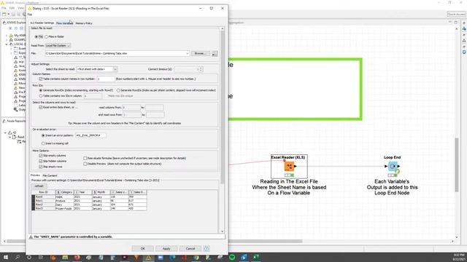Screen dimensions: 467x262
Task: Collapse the Read node in Node Repository
Action: pos(9,137)
